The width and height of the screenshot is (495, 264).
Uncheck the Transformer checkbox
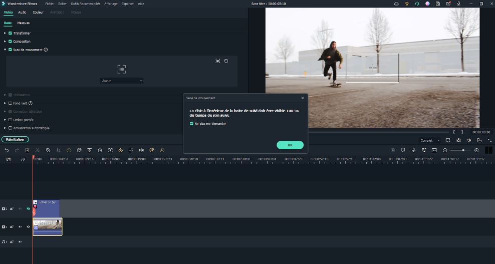10,33
